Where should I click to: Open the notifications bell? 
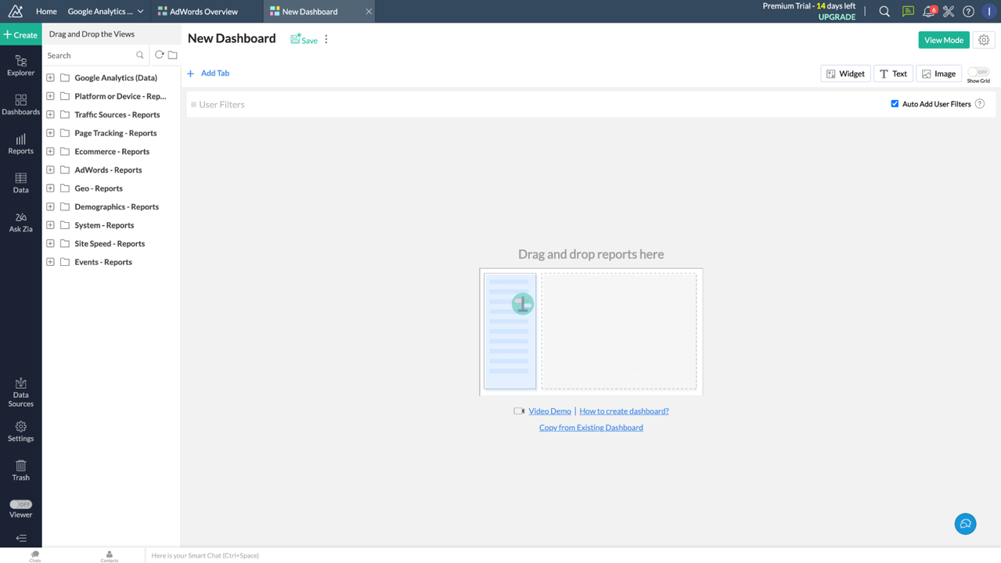(928, 11)
